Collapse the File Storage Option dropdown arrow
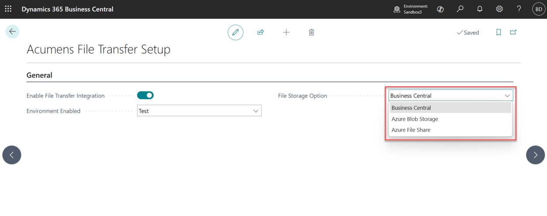This screenshot has height=216, width=547. tap(507, 96)
